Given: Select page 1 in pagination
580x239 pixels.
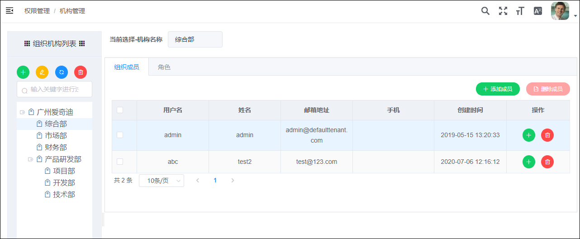Looking at the screenshot, I should (x=215, y=180).
